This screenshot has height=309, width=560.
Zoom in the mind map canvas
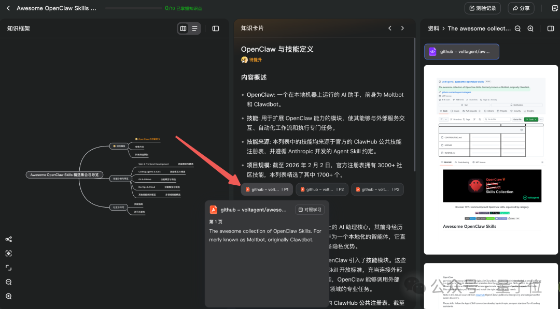coord(8,296)
